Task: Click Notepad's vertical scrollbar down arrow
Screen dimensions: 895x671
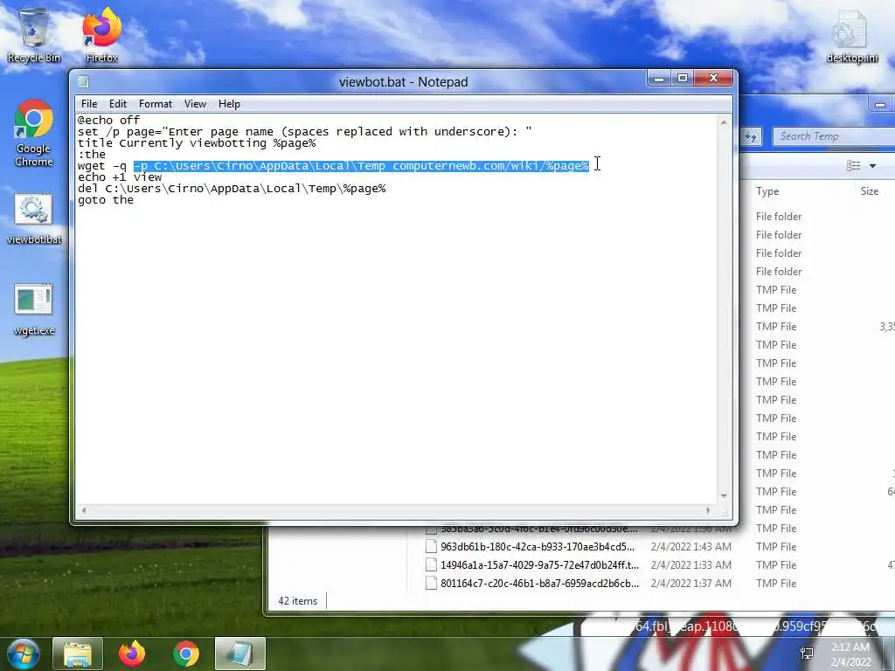Action: click(724, 496)
